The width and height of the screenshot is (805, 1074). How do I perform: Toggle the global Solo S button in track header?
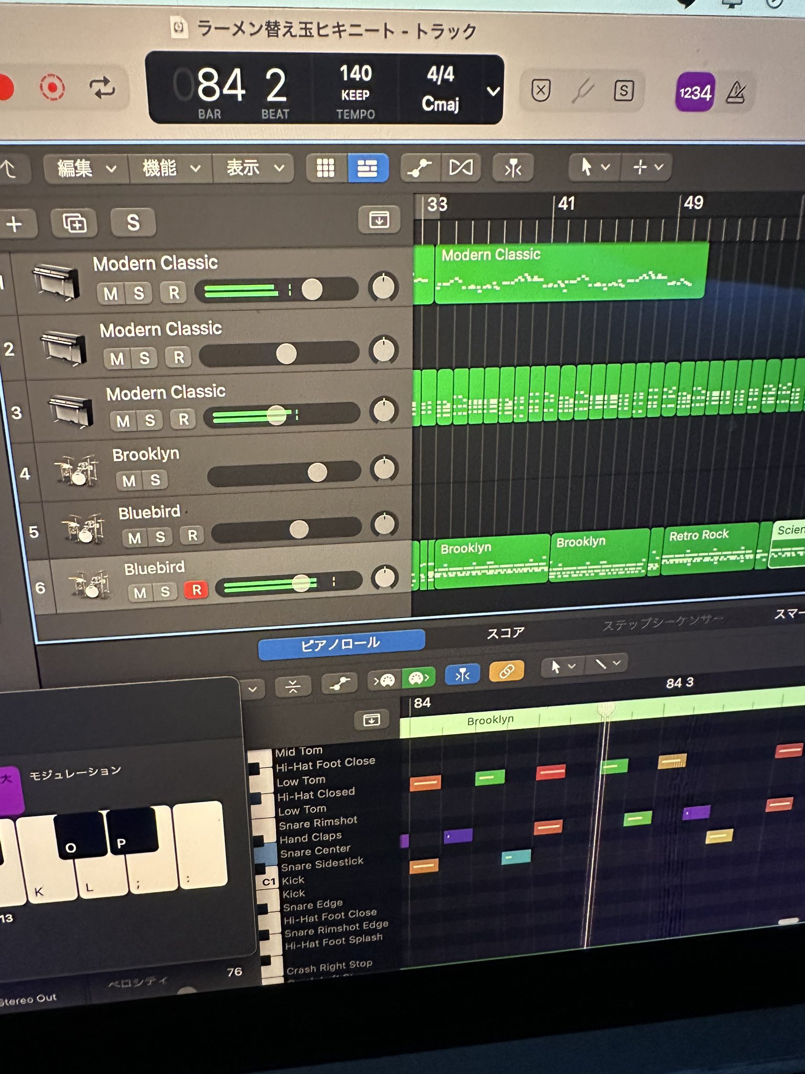click(133, 222)
